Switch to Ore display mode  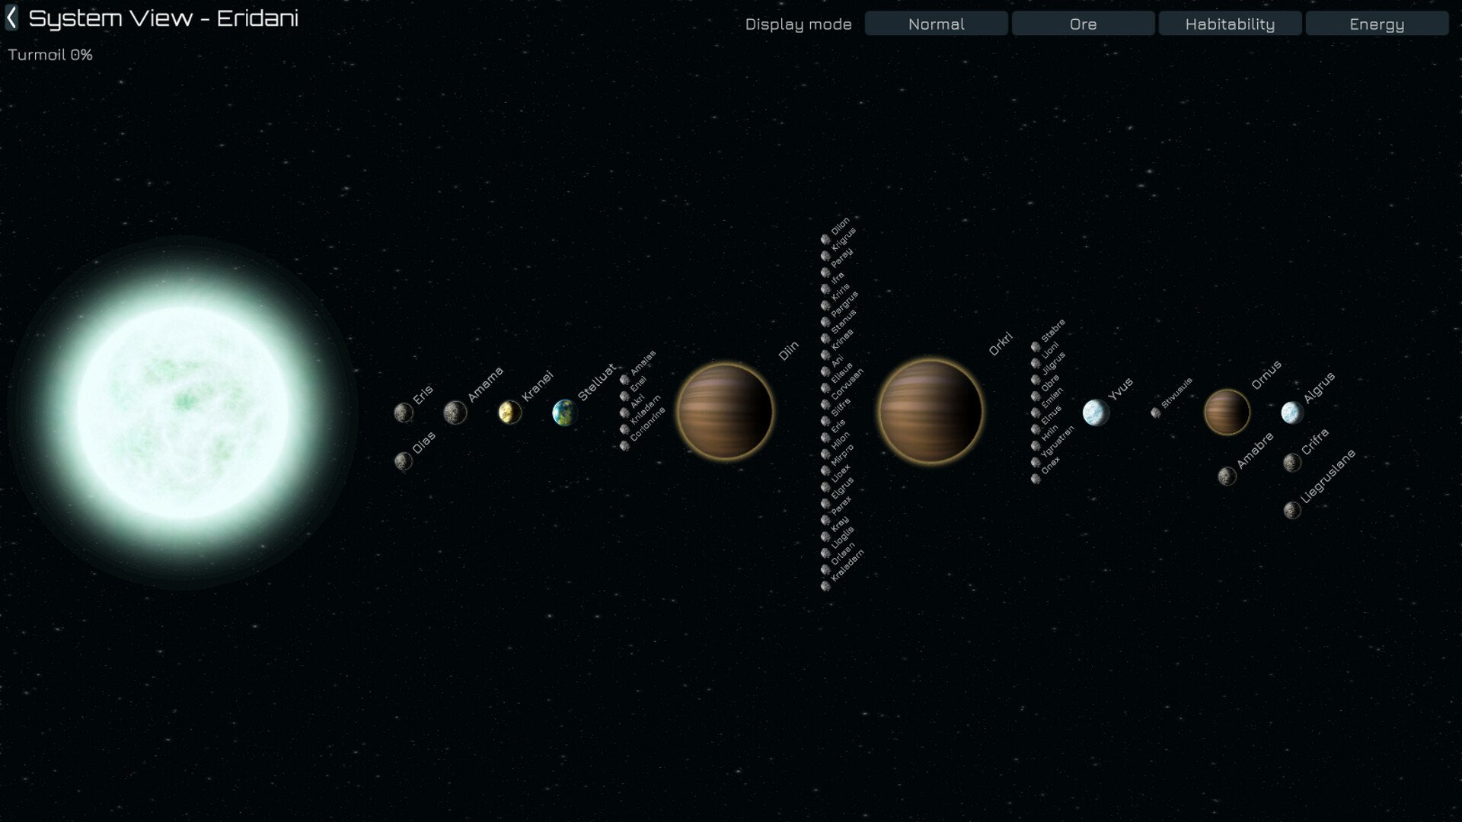1083,24
